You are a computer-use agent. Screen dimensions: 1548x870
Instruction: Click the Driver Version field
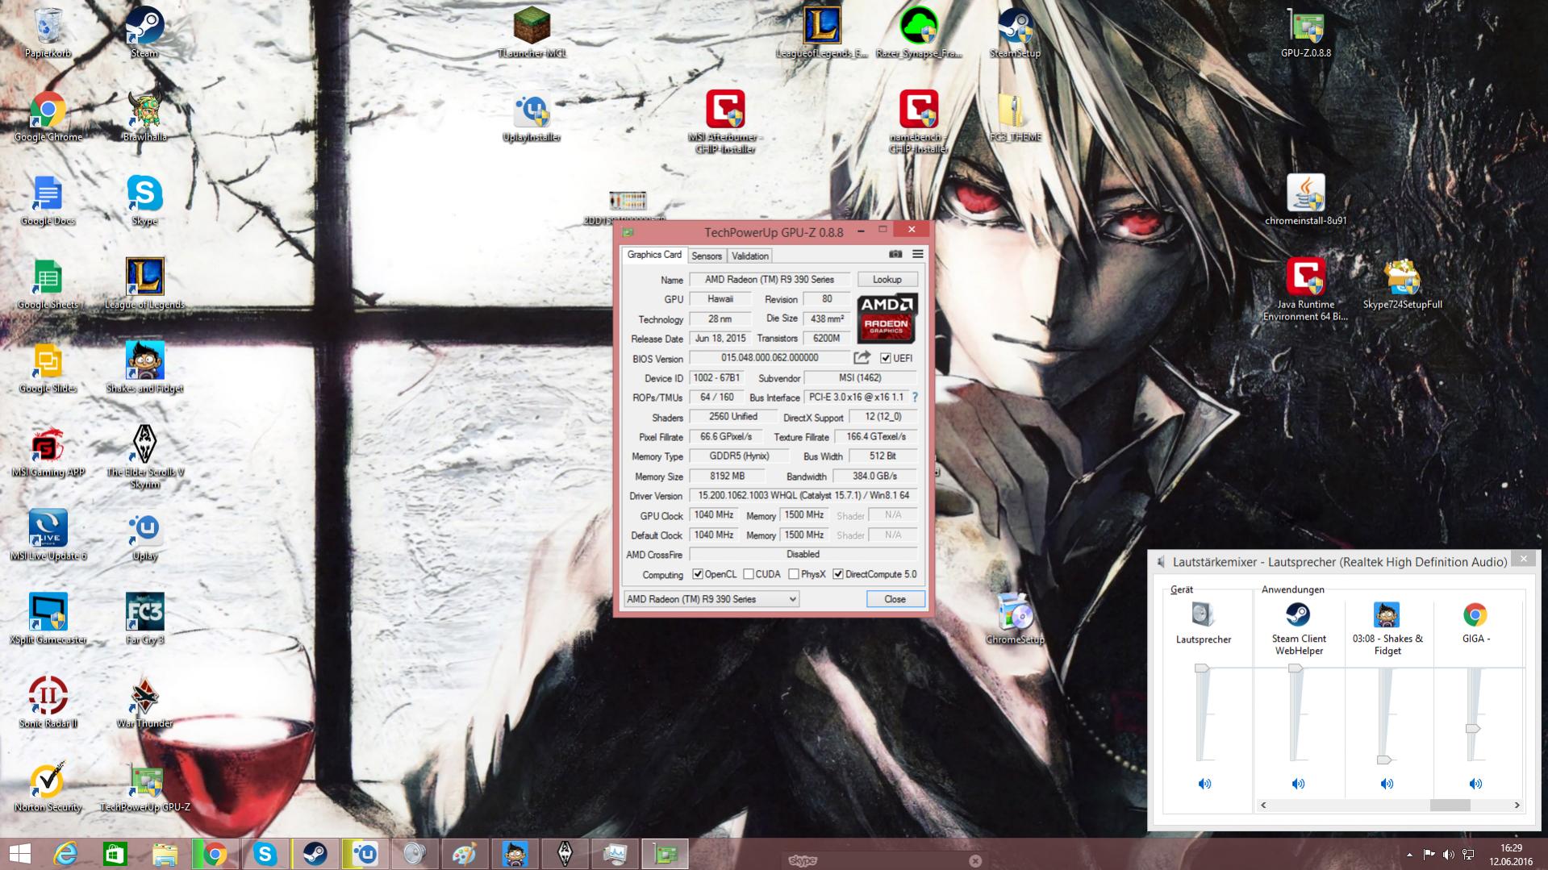(x=803, y=496)
